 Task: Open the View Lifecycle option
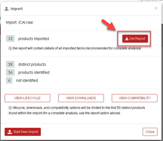pyautogui.click(x=27, y=98)
